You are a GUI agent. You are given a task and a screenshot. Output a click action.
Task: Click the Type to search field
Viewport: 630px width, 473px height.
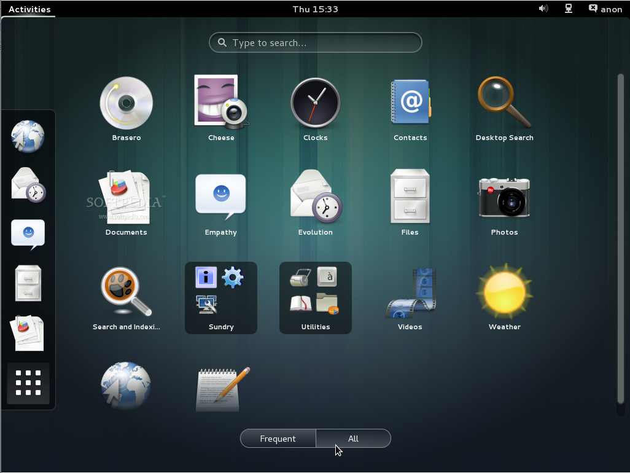tap(316, 42)
